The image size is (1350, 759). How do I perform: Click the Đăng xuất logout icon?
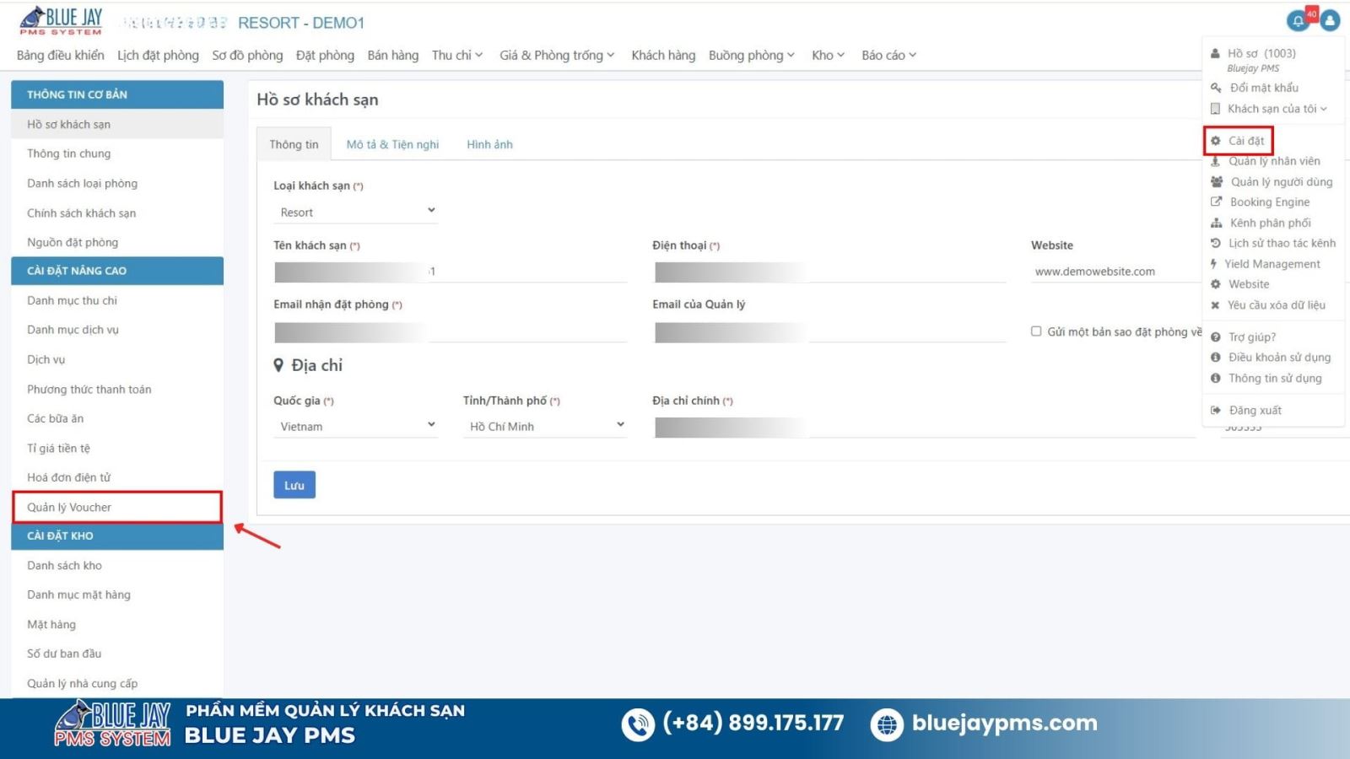(x=1216, y=411)
